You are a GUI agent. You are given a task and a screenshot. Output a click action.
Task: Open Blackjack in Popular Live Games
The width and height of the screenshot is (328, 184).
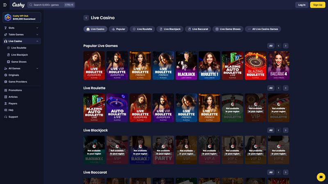point(186,65)
